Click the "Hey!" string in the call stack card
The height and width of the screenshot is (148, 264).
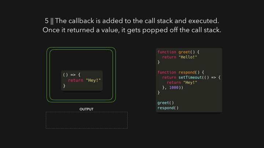[93, 80]
